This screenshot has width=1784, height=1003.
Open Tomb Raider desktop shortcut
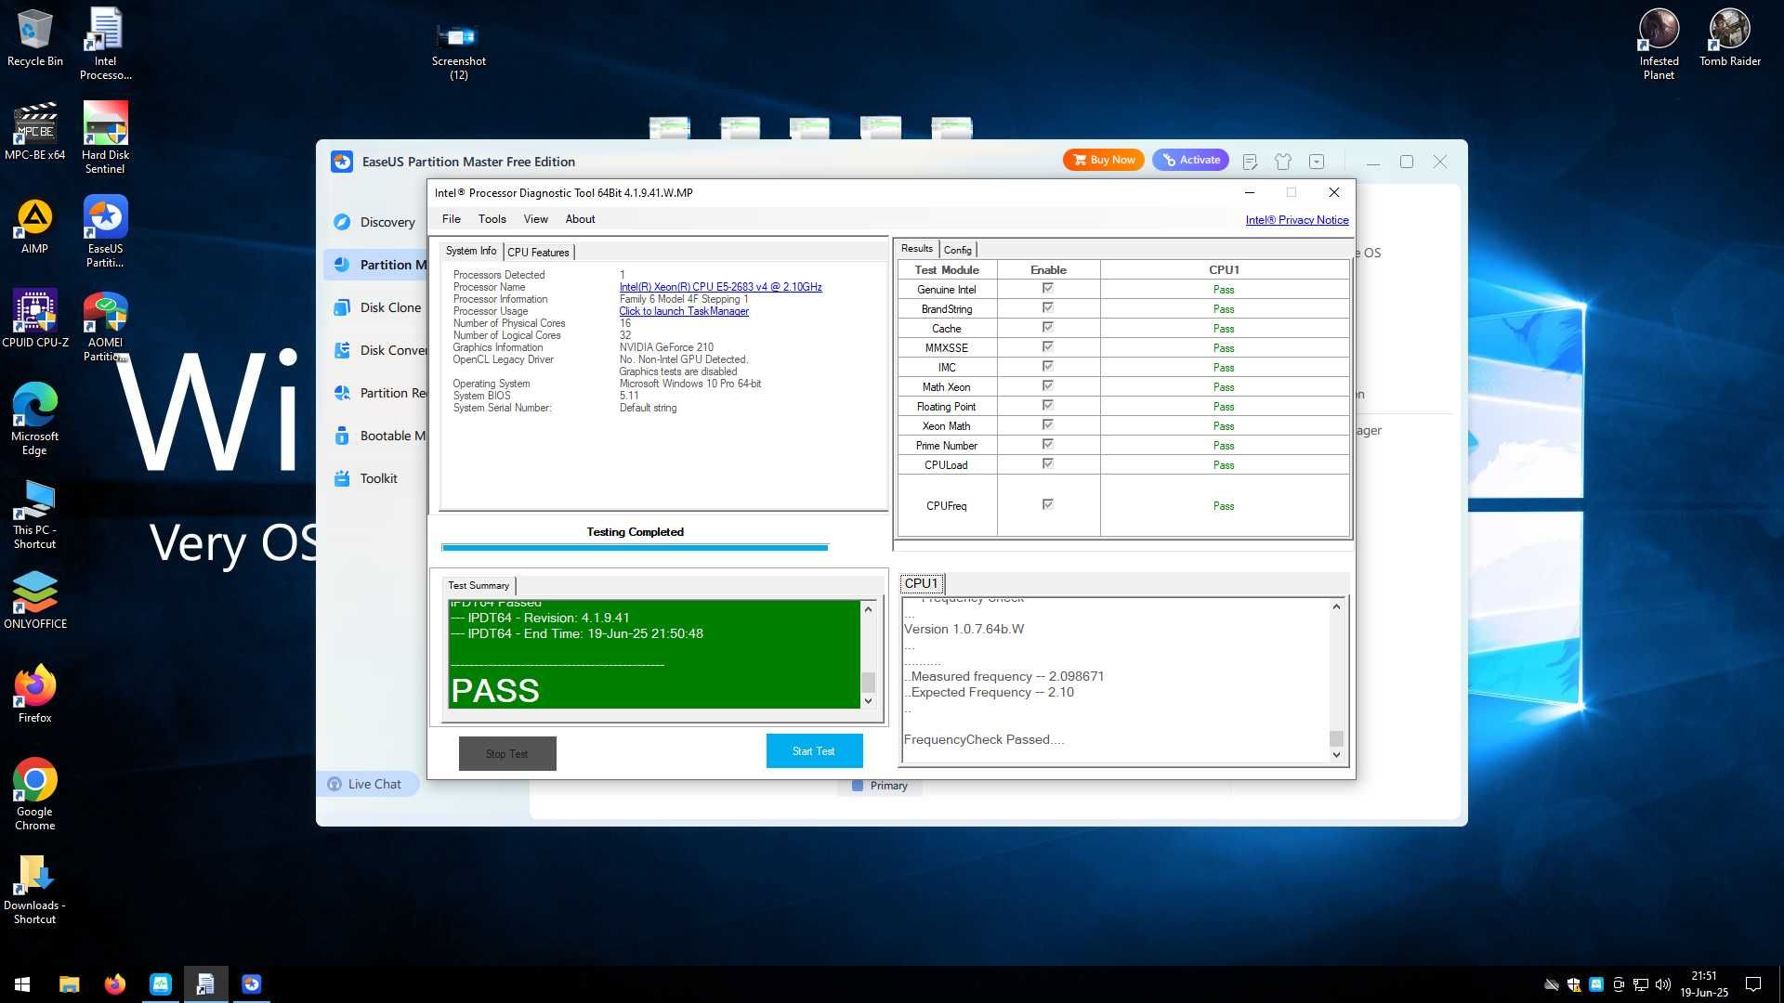click(1729, 38)
